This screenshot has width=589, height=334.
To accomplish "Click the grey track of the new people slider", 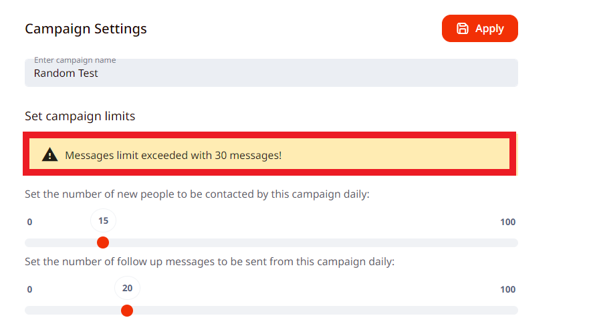I will 308,242.
